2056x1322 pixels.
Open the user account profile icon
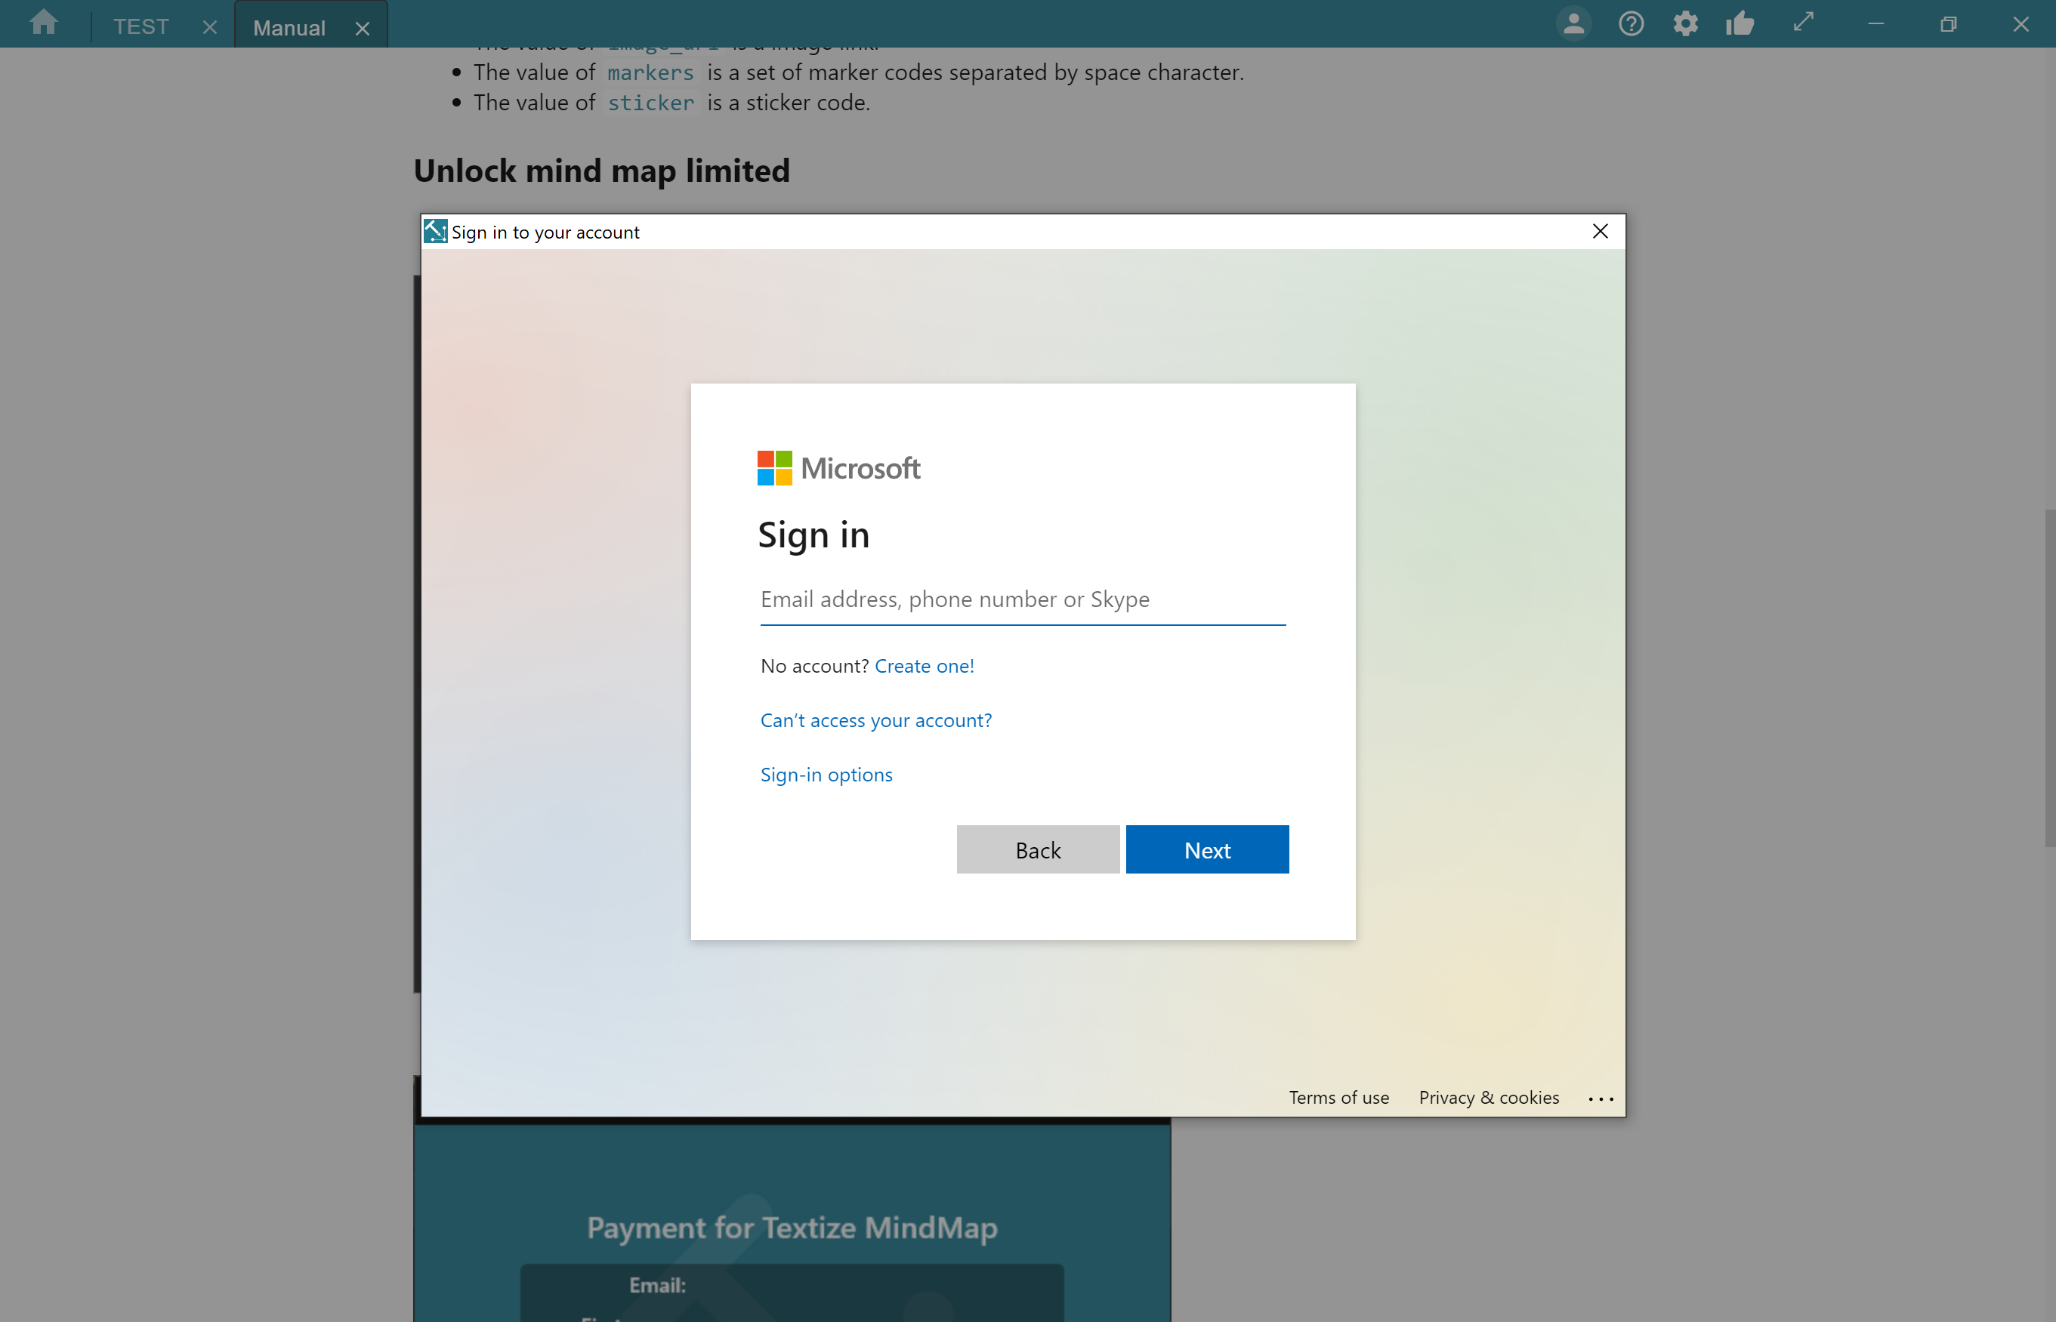1573,23
